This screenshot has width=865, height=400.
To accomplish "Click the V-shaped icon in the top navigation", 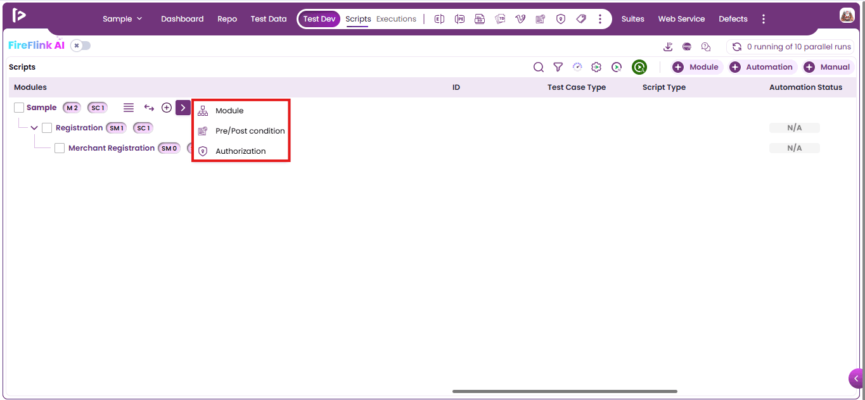I will (520, 19).
